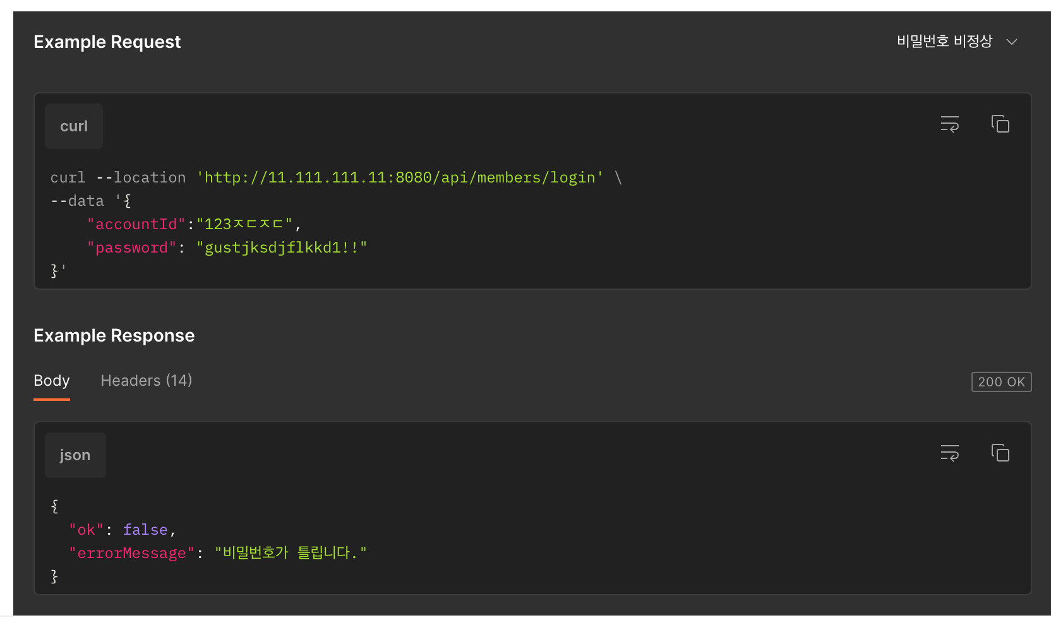Click the Example Response heading
Viewport: 1051px width, 625px height.
coord(114,336)
